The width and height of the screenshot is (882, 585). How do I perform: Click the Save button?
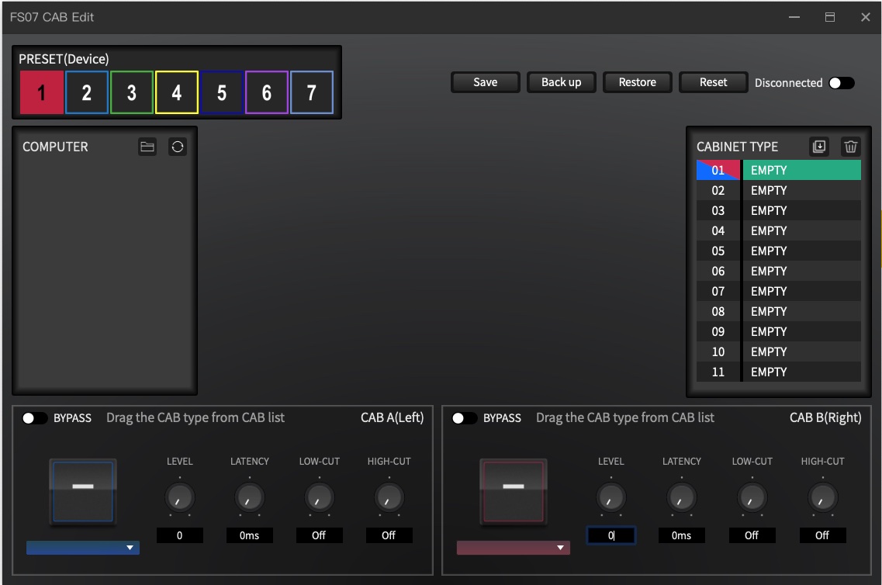[486, 82]
